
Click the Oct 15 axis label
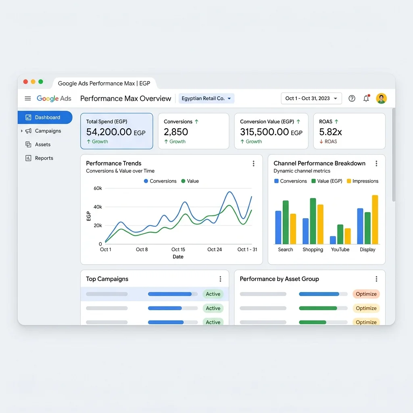[178, 250]
